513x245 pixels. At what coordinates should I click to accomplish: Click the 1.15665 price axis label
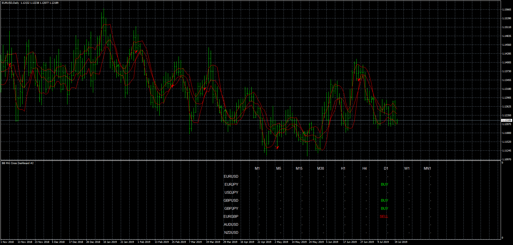pyautogui.click(x=507, y=10)
